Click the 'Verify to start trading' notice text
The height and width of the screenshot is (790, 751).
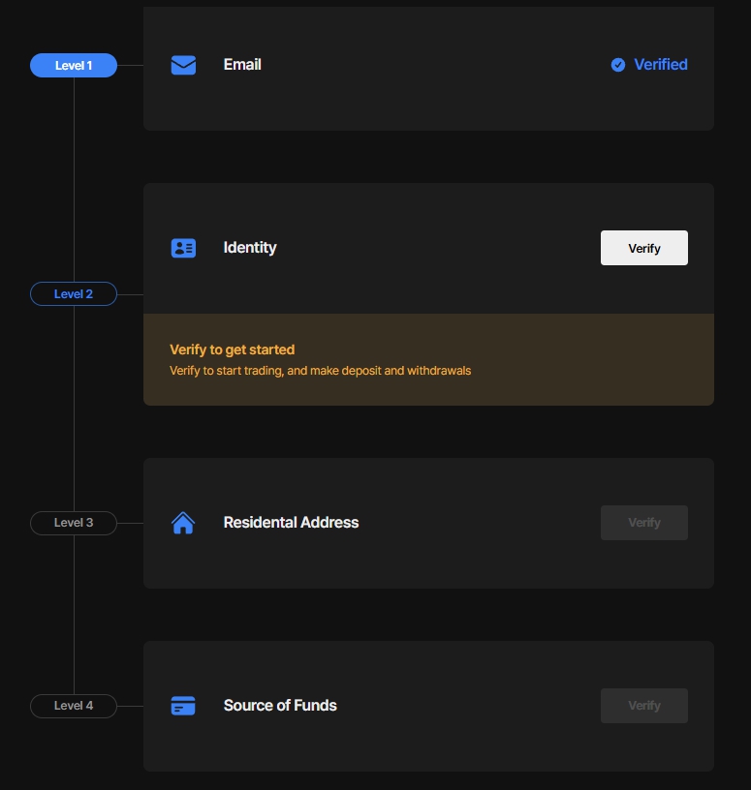[x=321, y=371]
